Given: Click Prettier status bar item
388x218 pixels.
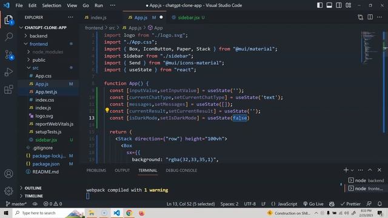Looking at the screenshot, I should pos(350,204).
